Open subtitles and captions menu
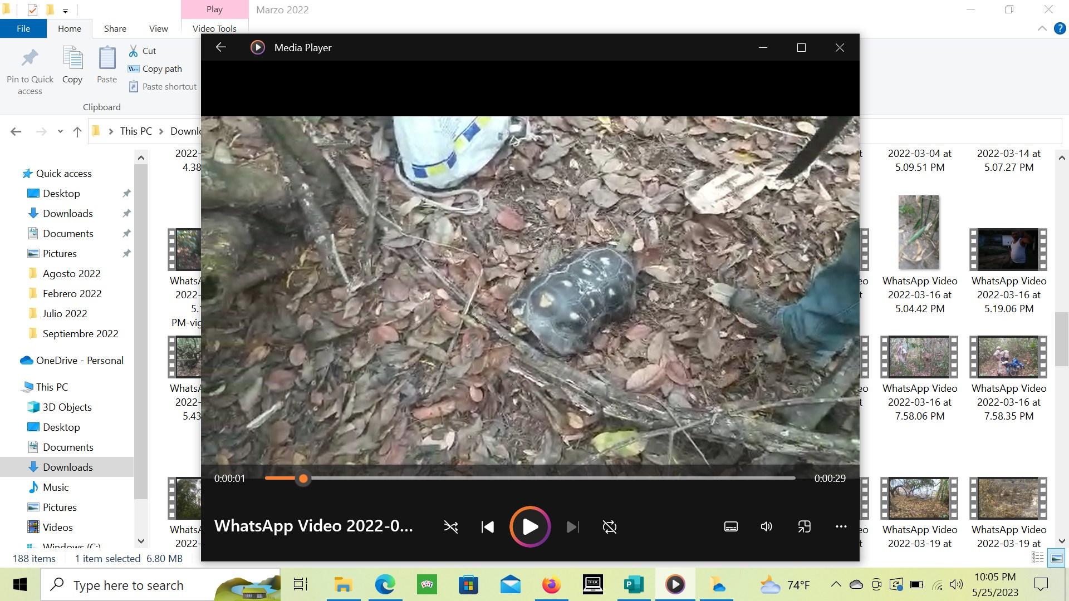 click(x=730, y=526)
